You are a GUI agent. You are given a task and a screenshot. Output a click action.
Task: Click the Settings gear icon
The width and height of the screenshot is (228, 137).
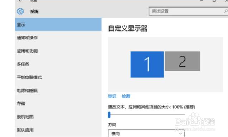coord(20,11)
